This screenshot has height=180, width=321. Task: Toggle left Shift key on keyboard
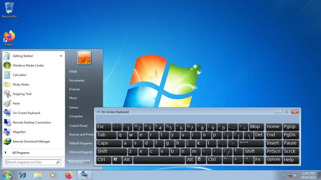112,152
